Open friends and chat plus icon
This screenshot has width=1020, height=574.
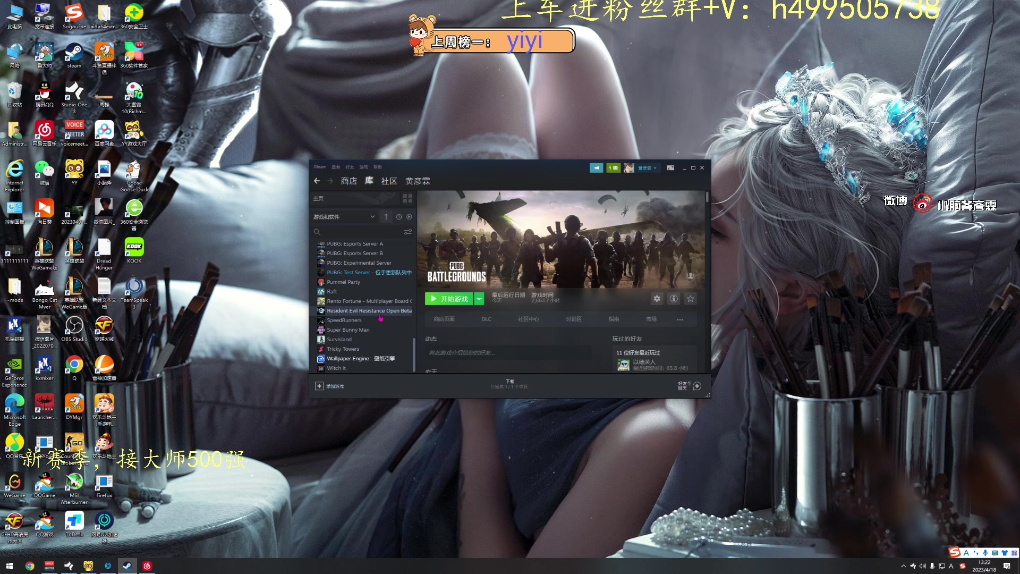pos(697,386)
